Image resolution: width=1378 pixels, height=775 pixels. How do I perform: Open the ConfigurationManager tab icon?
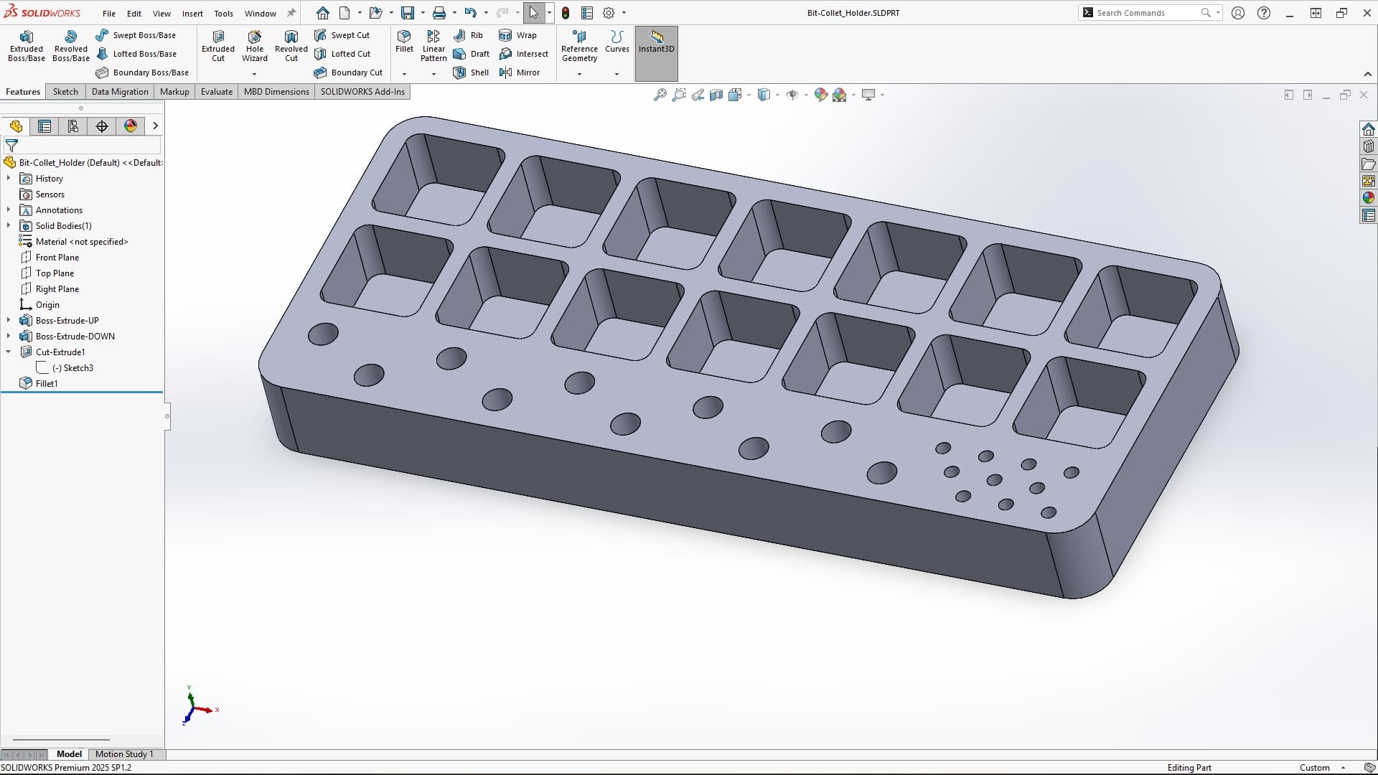point(73,126)
